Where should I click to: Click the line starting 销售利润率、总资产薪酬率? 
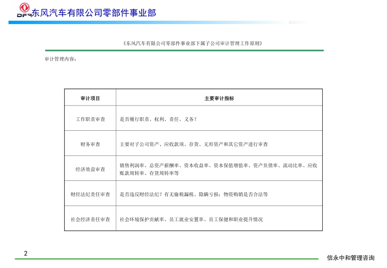[218, 165]
